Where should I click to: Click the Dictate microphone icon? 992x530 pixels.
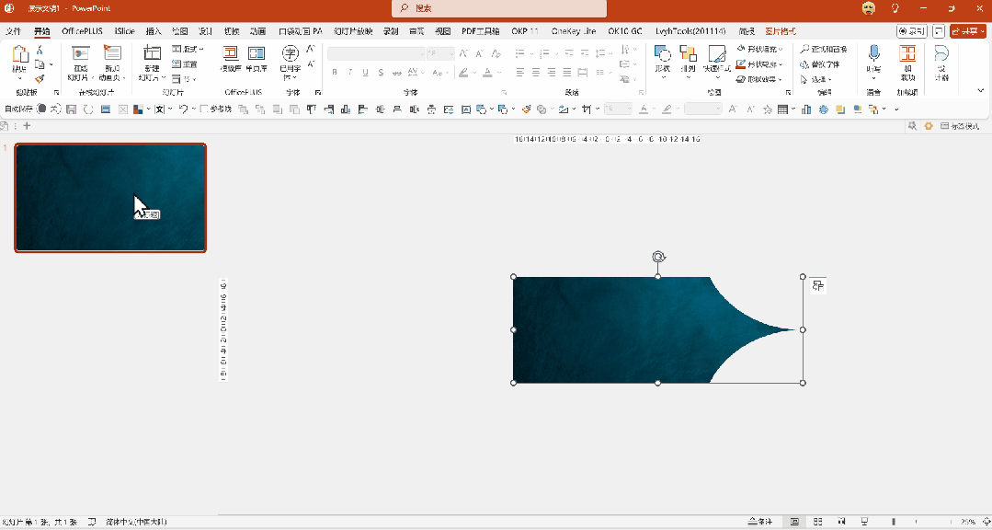coord(873,53)
